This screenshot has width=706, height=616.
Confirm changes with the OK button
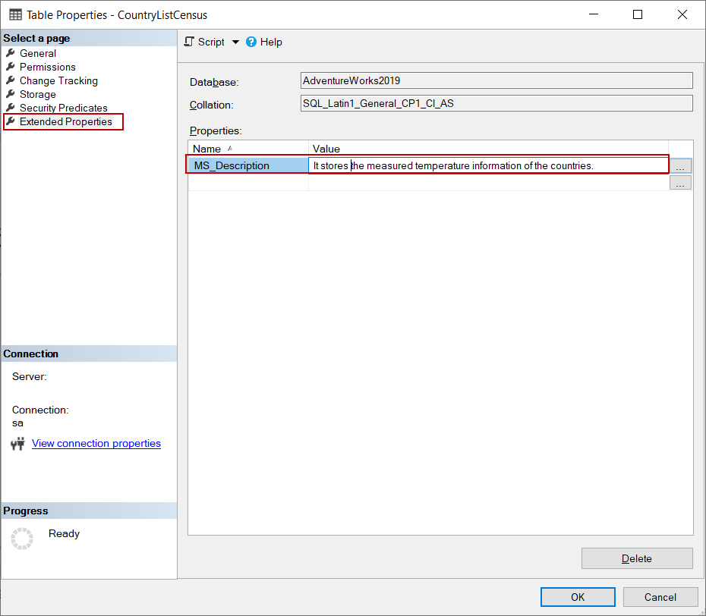578,597
